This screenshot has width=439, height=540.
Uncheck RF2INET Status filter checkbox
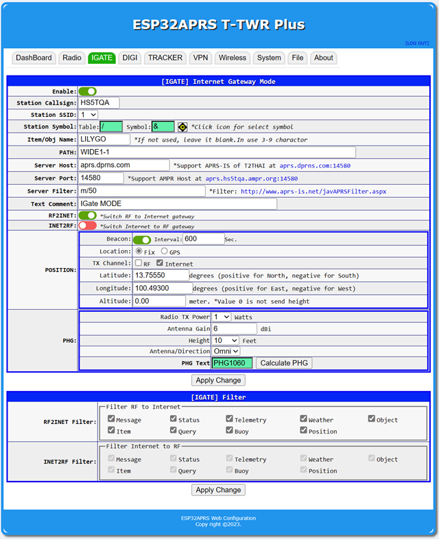tap(174, 418)
